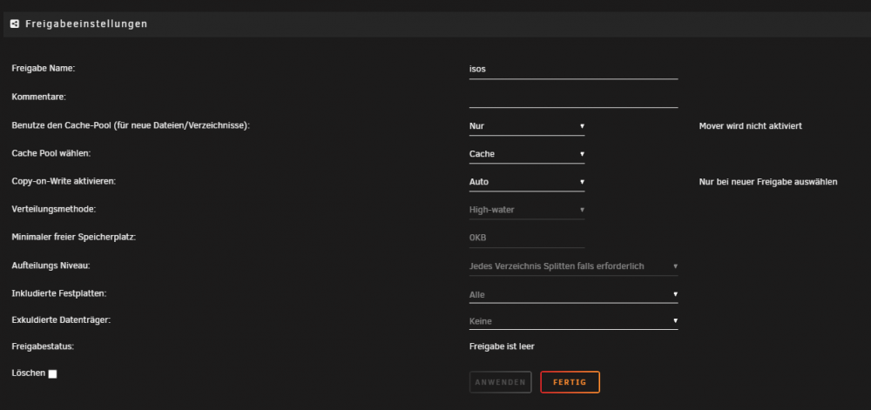Click the 'Cache Pool wählen:' label
The width and height of the screenshot is (871, 410).
51,153
